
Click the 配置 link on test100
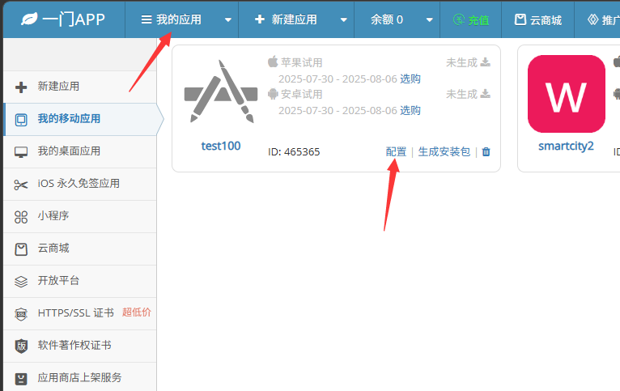(x=397, y=151)
